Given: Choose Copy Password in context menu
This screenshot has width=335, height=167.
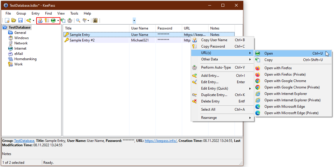Looking at the screenshot, I should [x=223, y=46].
